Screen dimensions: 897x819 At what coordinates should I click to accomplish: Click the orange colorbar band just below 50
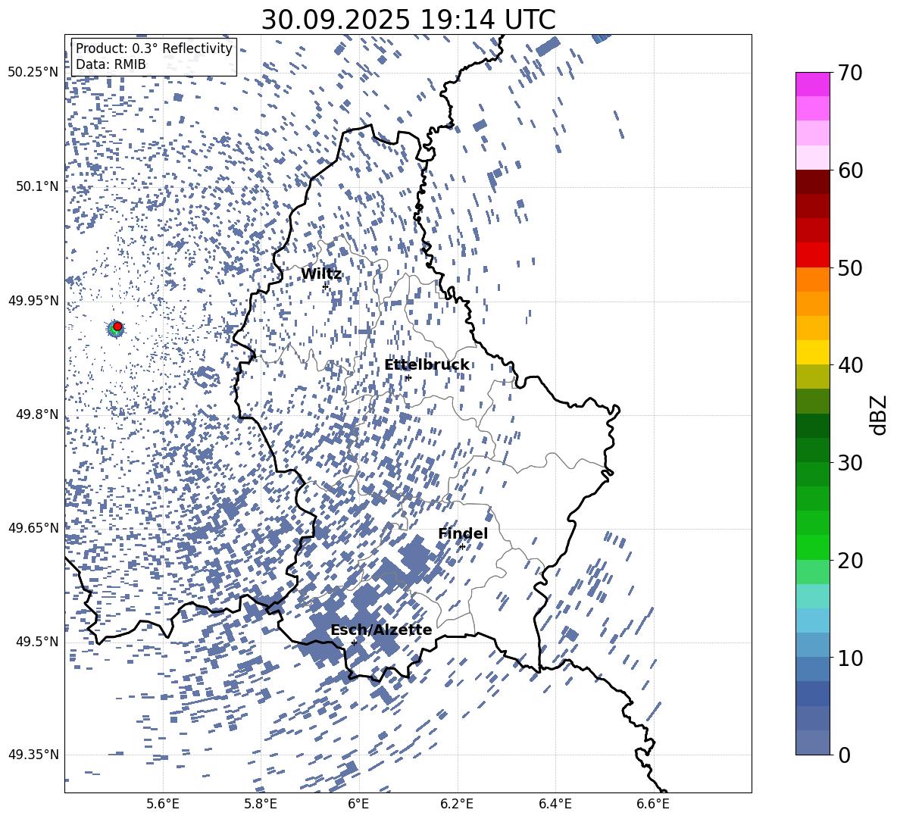point(812,280)
